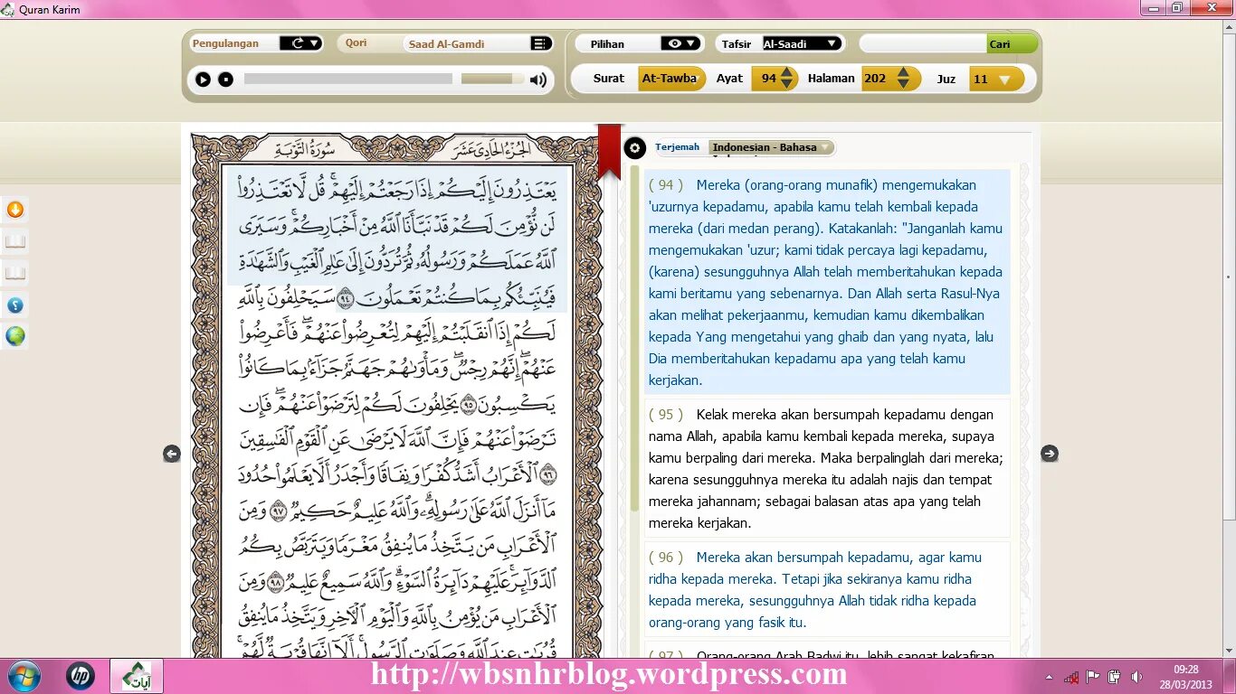Open the reciter list icon next to Saad Al-Gamdi
The image size is (1236, 694).
tap(540, 43)
